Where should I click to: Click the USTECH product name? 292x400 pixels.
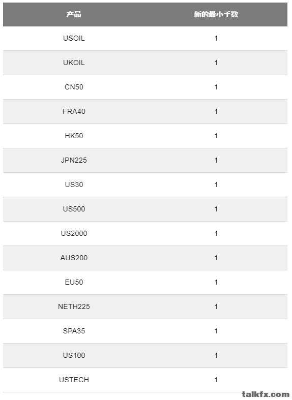click(x=74, y=380)
